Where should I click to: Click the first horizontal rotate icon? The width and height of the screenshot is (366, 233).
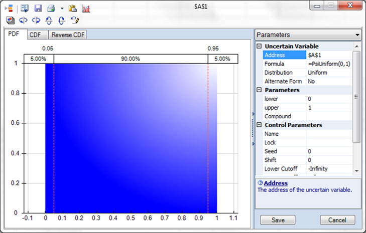pos(23,21)
